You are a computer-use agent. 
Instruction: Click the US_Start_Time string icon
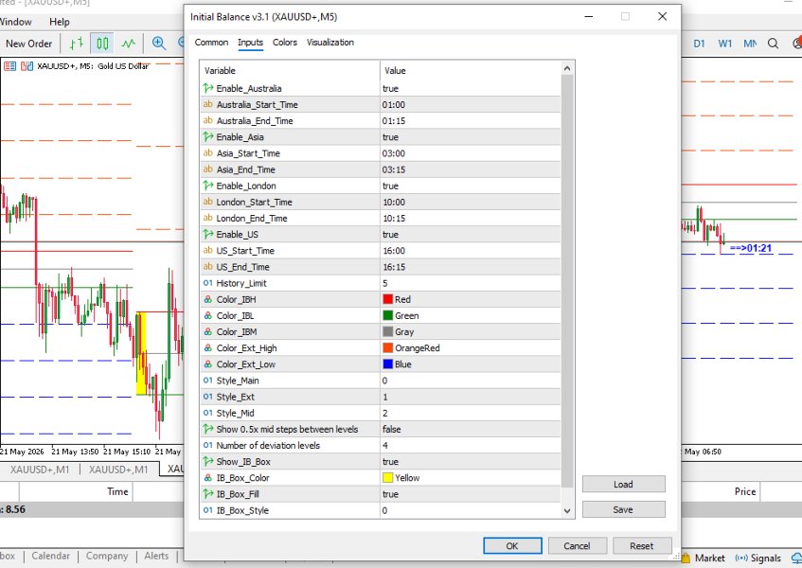coord(208,251)
